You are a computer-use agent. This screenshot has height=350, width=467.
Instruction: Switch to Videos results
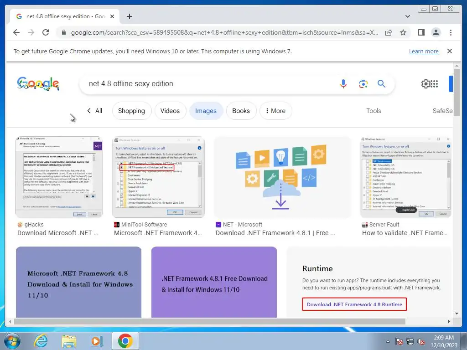[170, 111]
